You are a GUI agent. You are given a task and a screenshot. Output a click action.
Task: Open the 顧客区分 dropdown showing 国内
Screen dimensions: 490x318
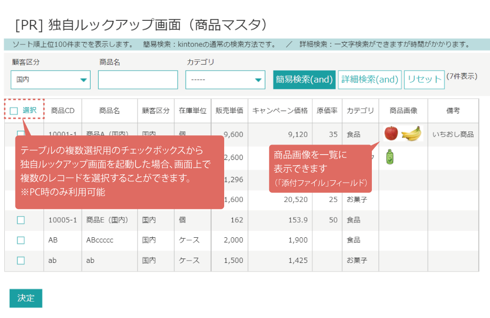50,80
